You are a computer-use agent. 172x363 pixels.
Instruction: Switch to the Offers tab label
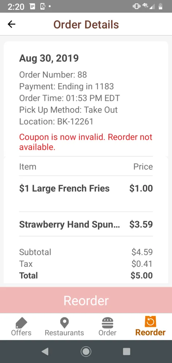point(21,333)
